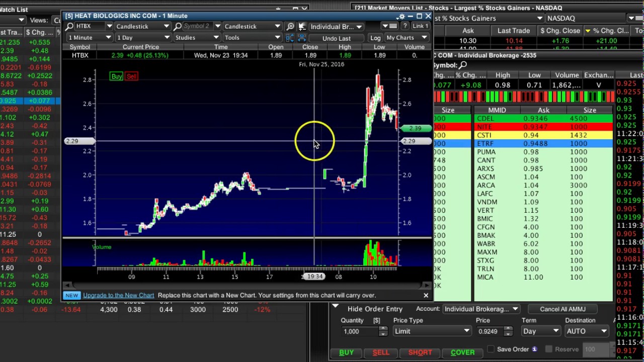Click the blue compress-chart-horizontally icon
The width and height of the screenshot is (644, 362).
coord(302,38)
